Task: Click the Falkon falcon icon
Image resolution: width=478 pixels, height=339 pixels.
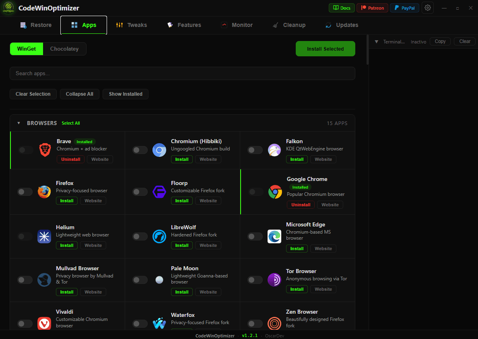Action: [x=274, y=150]
